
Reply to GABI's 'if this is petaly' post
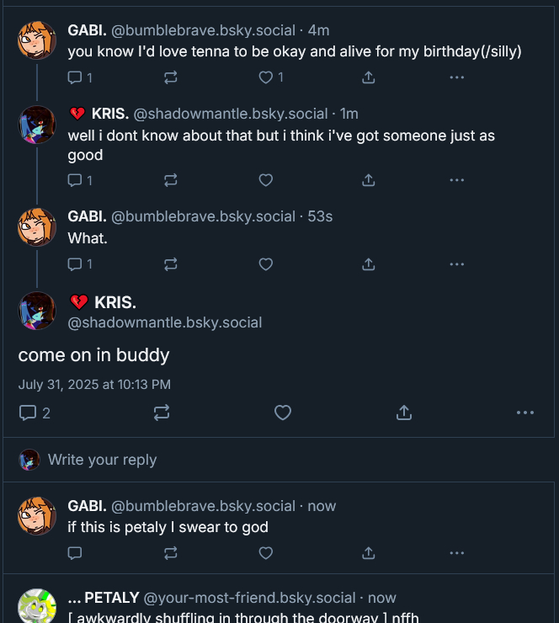[x=75, y=553]
